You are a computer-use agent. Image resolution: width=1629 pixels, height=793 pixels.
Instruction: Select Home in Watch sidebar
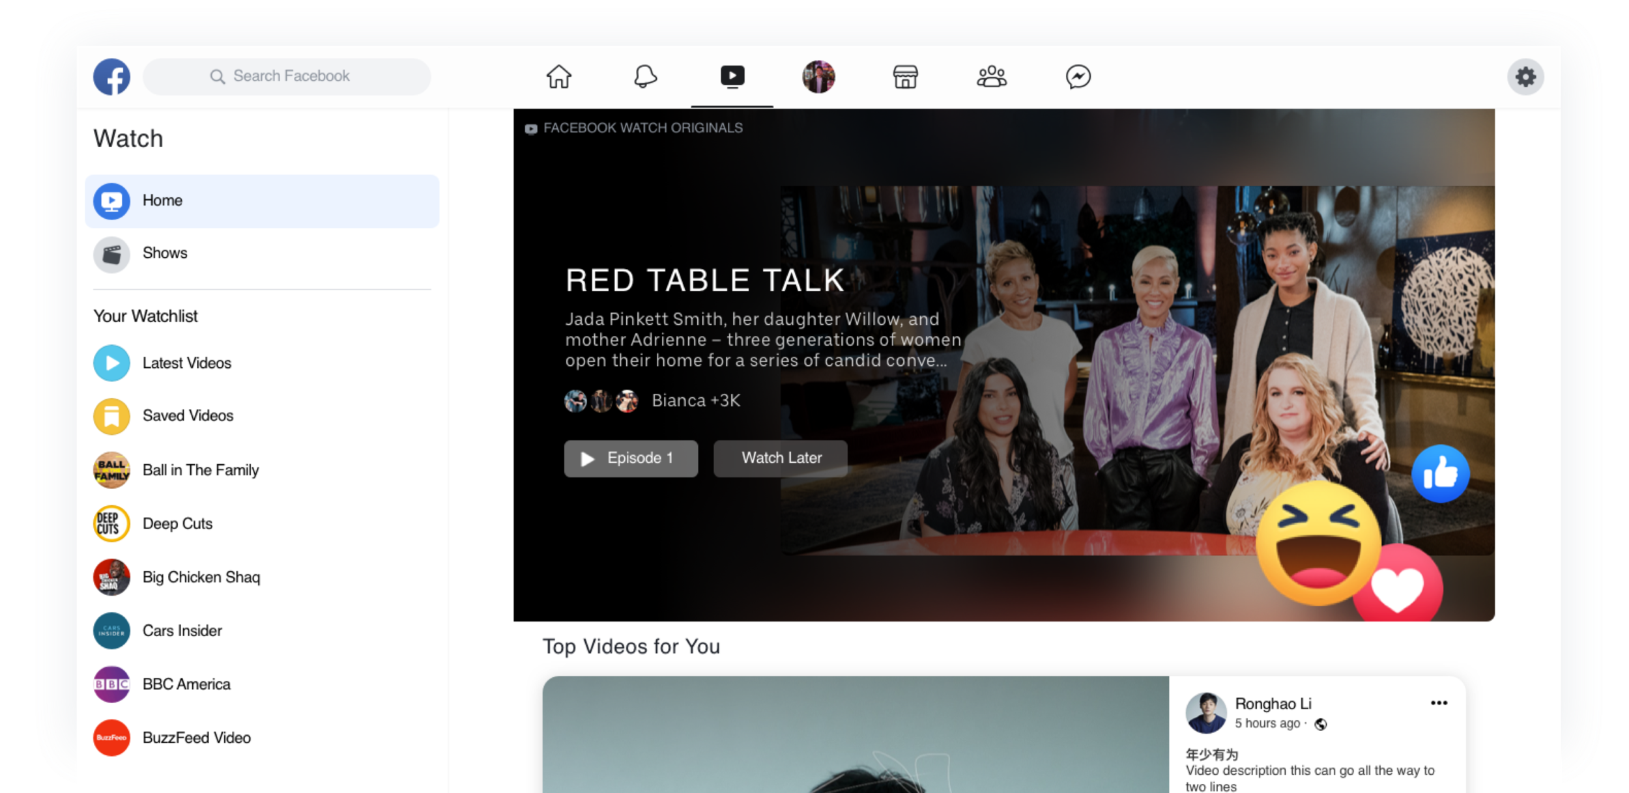click(x=262, y=201)
